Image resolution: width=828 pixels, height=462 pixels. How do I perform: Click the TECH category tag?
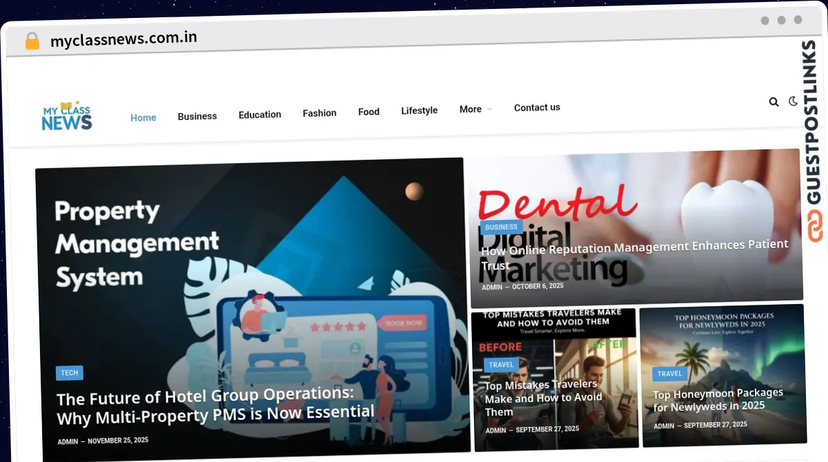(70, 373)
